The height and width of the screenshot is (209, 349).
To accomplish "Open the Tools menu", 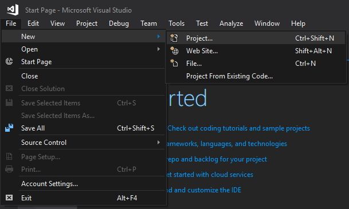I will click(x=177, y=23).
